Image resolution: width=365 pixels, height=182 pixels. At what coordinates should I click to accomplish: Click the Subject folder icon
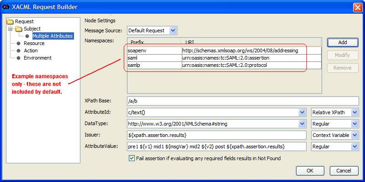pyautogui.click(x=19, y=29)
